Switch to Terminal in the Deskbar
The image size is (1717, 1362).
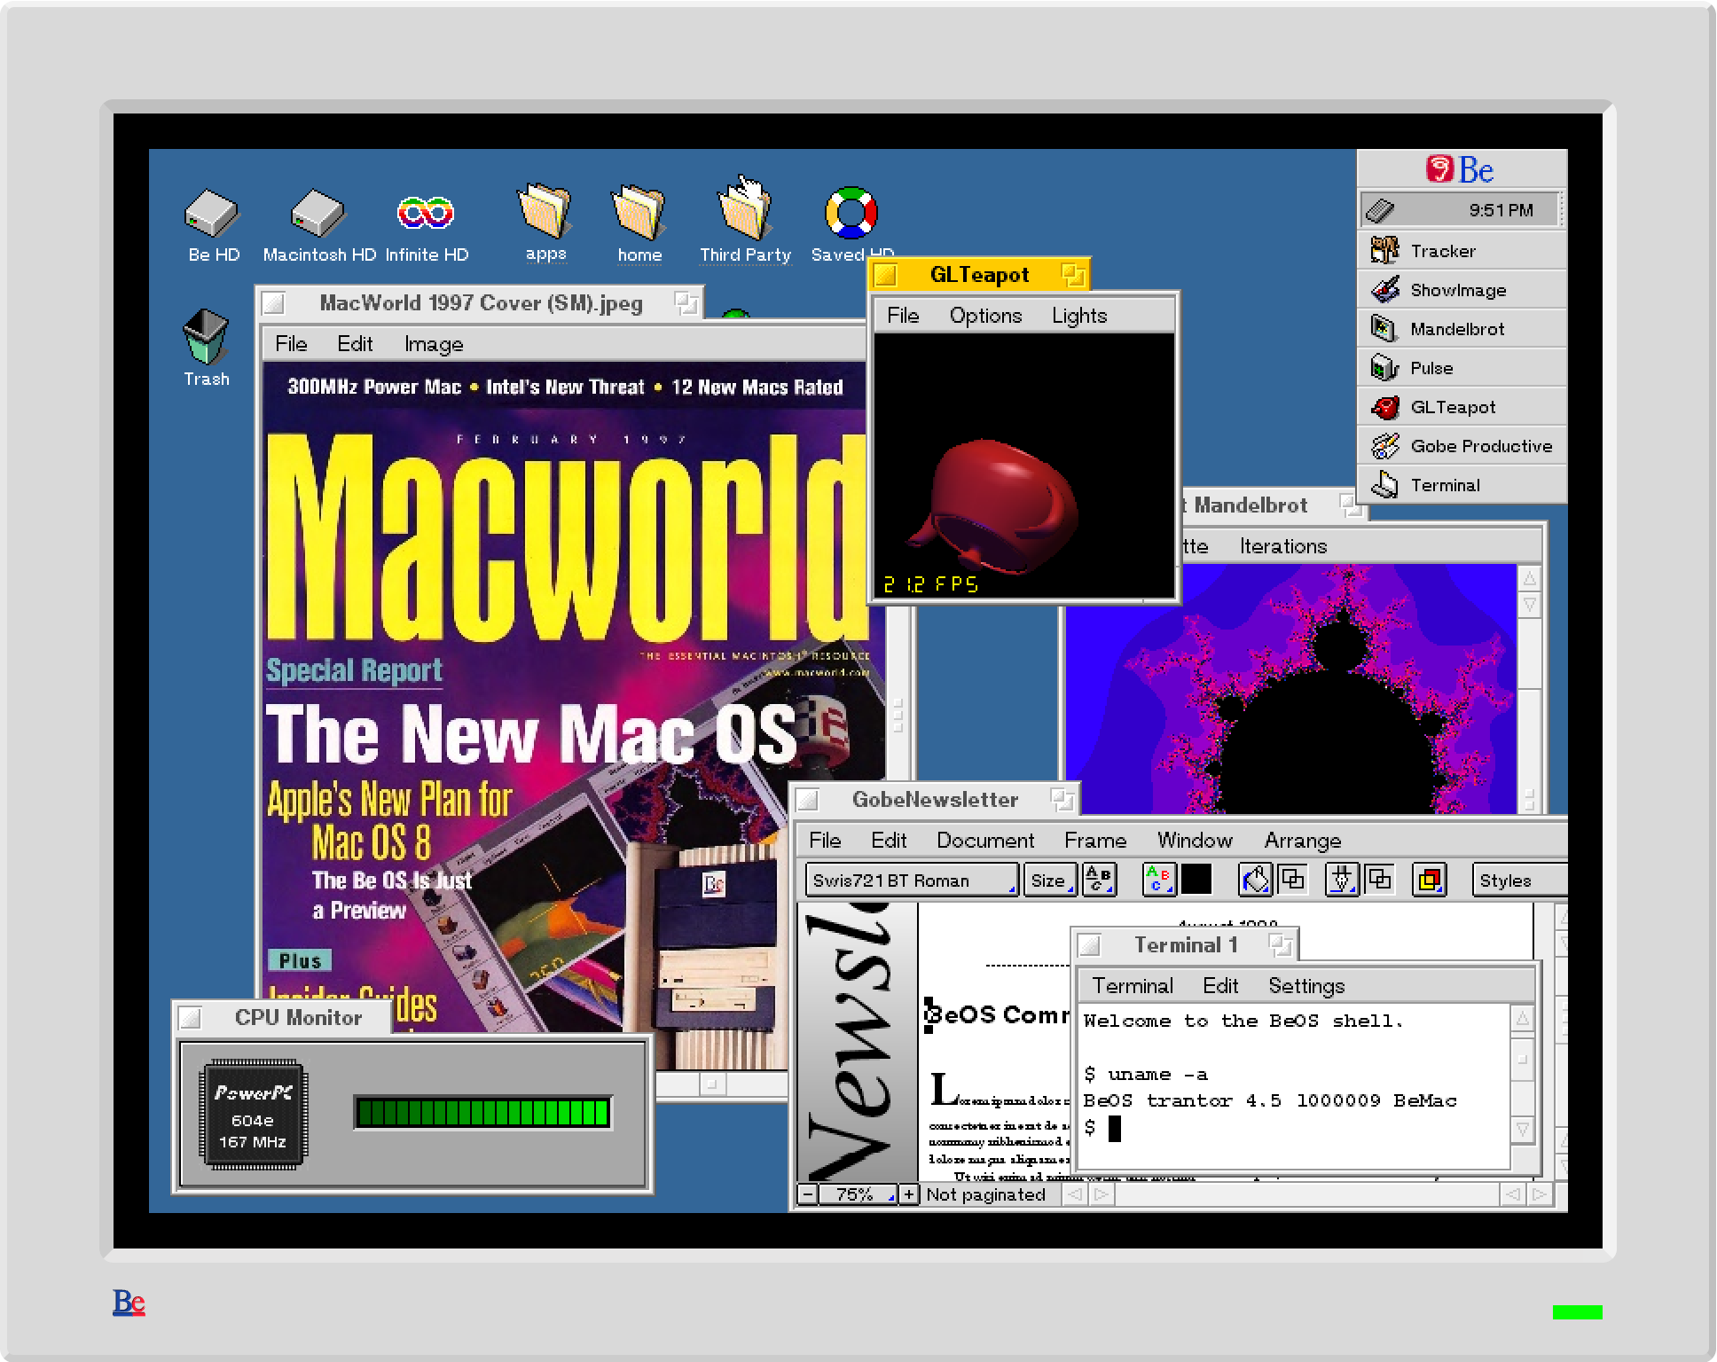click(1462, 485)
